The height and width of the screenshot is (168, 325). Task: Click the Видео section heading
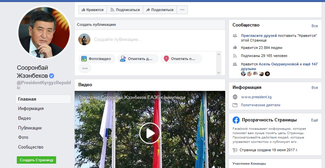(x=85, y=85)
